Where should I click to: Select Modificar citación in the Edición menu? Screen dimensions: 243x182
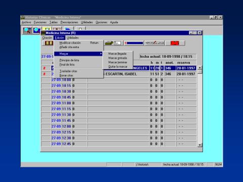pyautogui.click(x=70, y=43)
